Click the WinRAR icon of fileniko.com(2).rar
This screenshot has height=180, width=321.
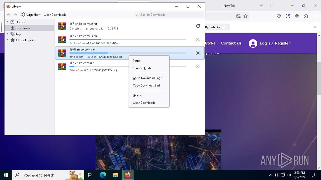62,26
